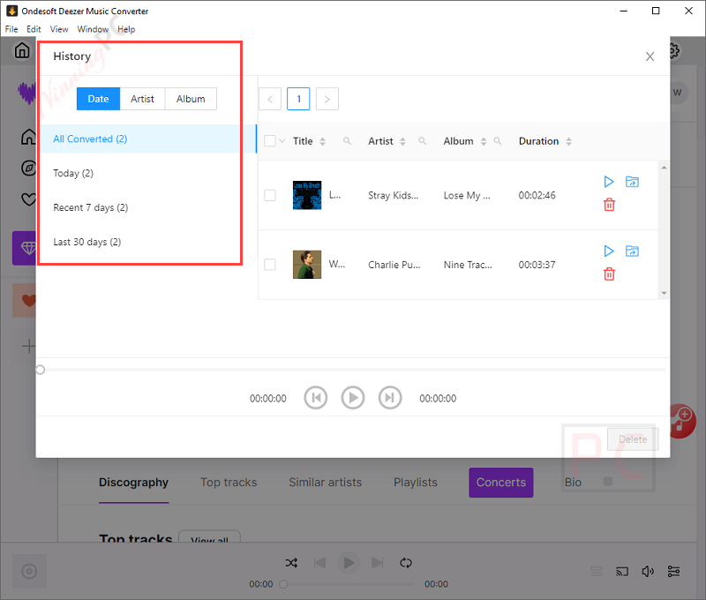Click the bottom Deezer player seek bar
The width and height of the screenshot is (706, 600).
point(349,584)
